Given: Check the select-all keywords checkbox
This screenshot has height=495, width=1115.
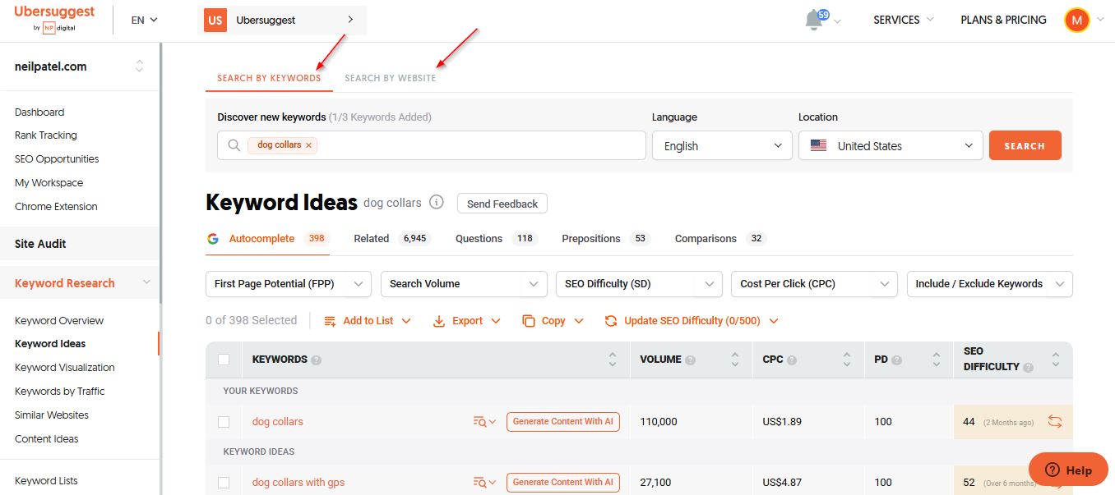Looking at the screenshot, I should point(224,360).
